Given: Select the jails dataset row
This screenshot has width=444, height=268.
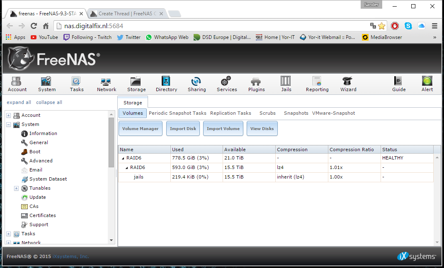Looking at the screenshot, I should [x=276, y=177].
